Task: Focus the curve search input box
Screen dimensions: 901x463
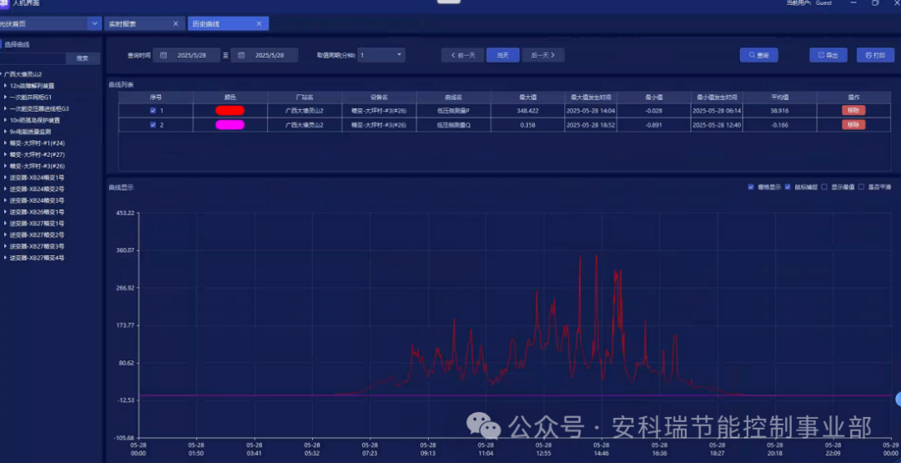Action: [x=33, y=58]
